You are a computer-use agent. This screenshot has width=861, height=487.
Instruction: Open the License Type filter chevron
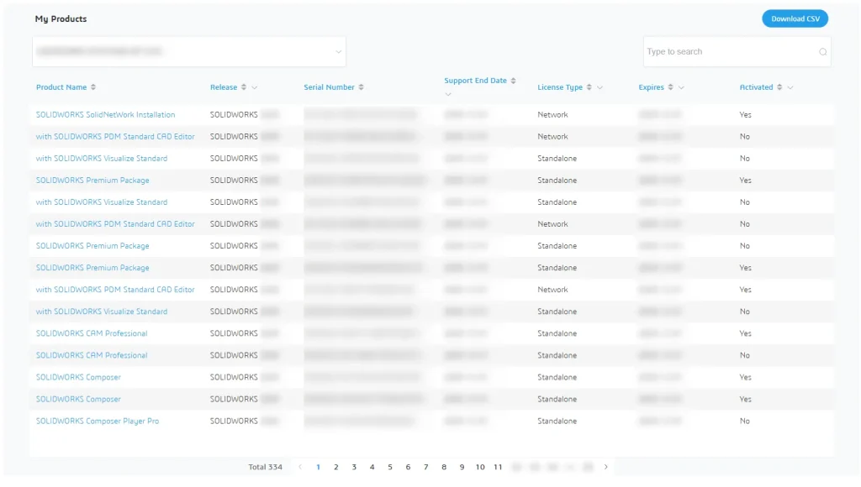pos(600,87)
